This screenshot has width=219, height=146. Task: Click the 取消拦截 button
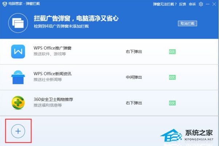[188, 23]
